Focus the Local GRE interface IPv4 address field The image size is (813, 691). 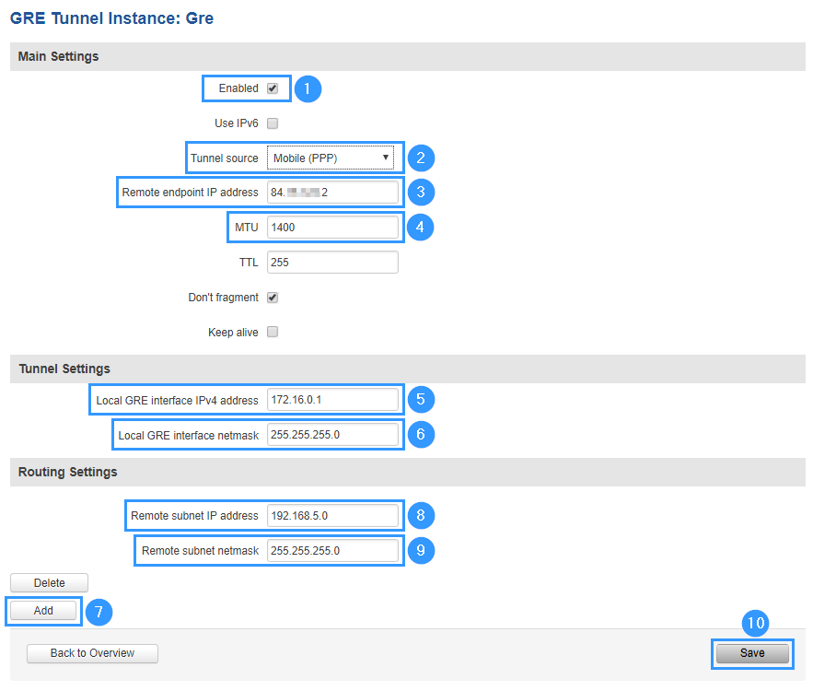[x=332, y=400]
